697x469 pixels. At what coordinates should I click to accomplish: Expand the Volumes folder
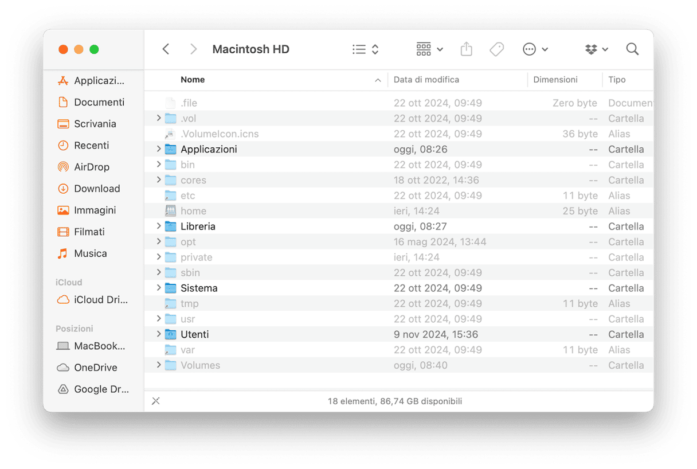(159, 365)
